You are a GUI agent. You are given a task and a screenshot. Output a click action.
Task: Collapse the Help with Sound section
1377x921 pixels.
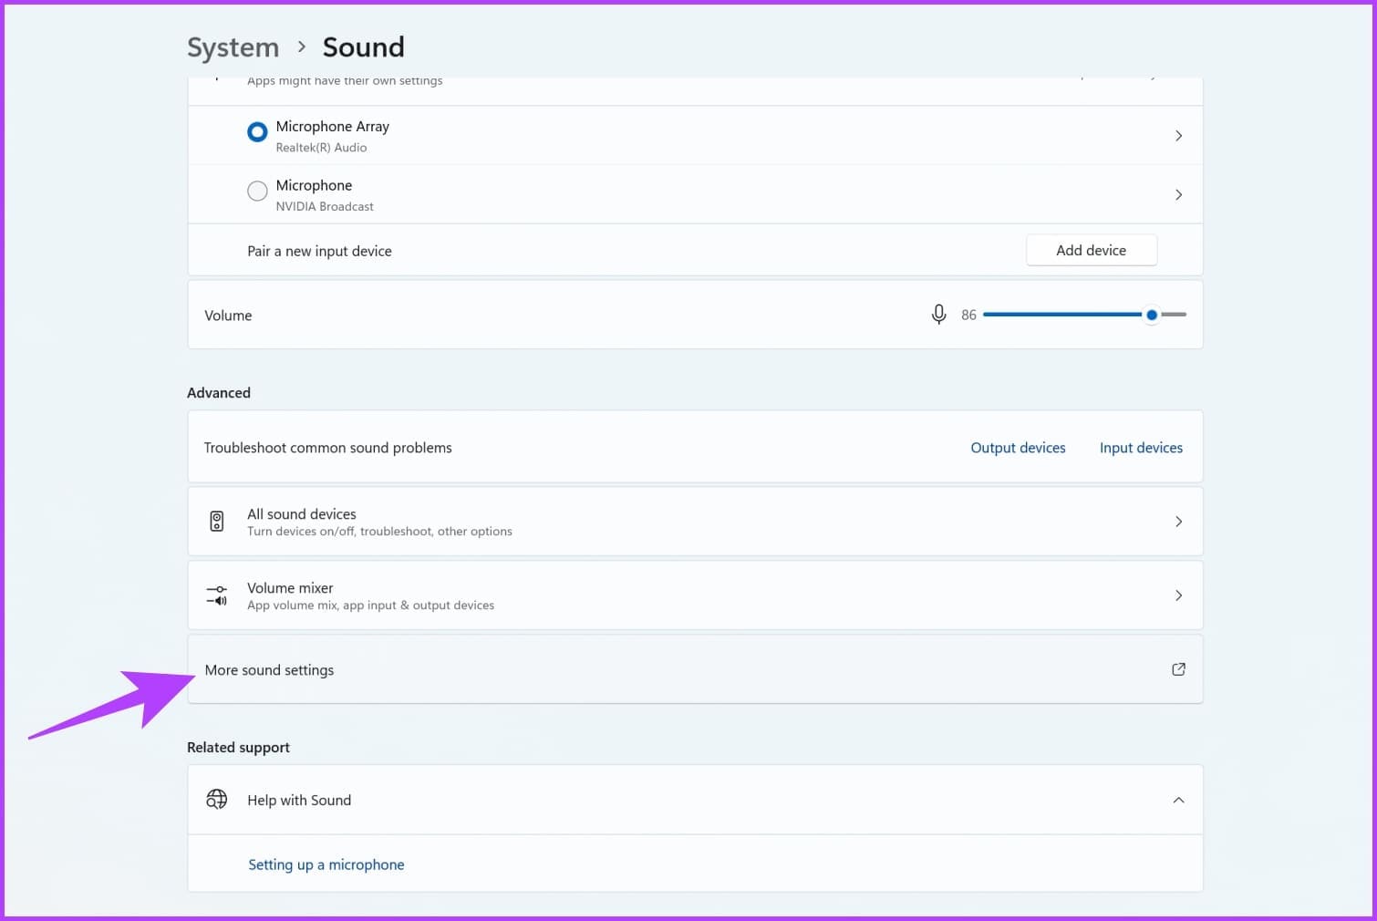coord(1178,800)
